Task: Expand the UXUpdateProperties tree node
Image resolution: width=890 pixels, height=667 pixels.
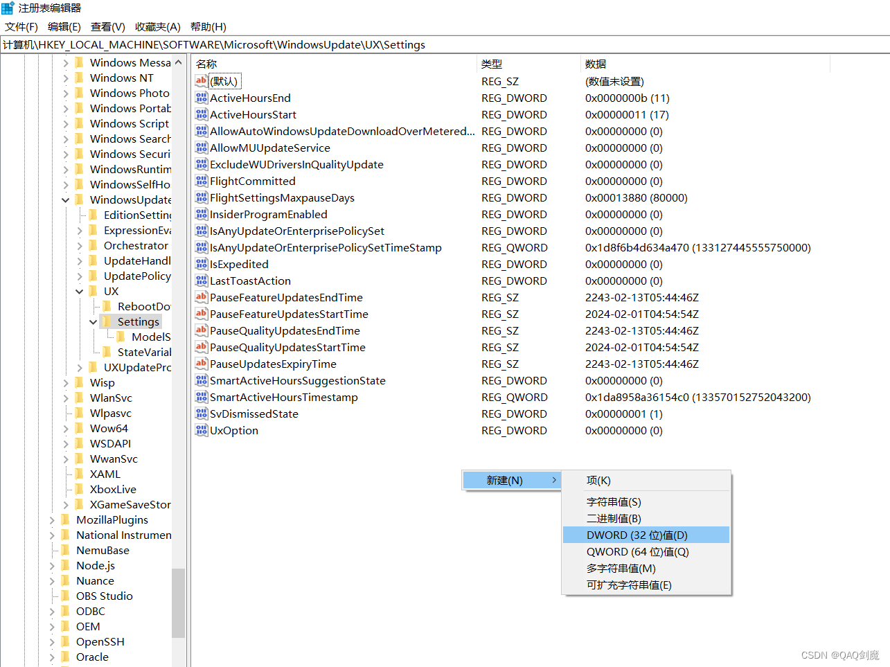Action: tap(80, 367)
